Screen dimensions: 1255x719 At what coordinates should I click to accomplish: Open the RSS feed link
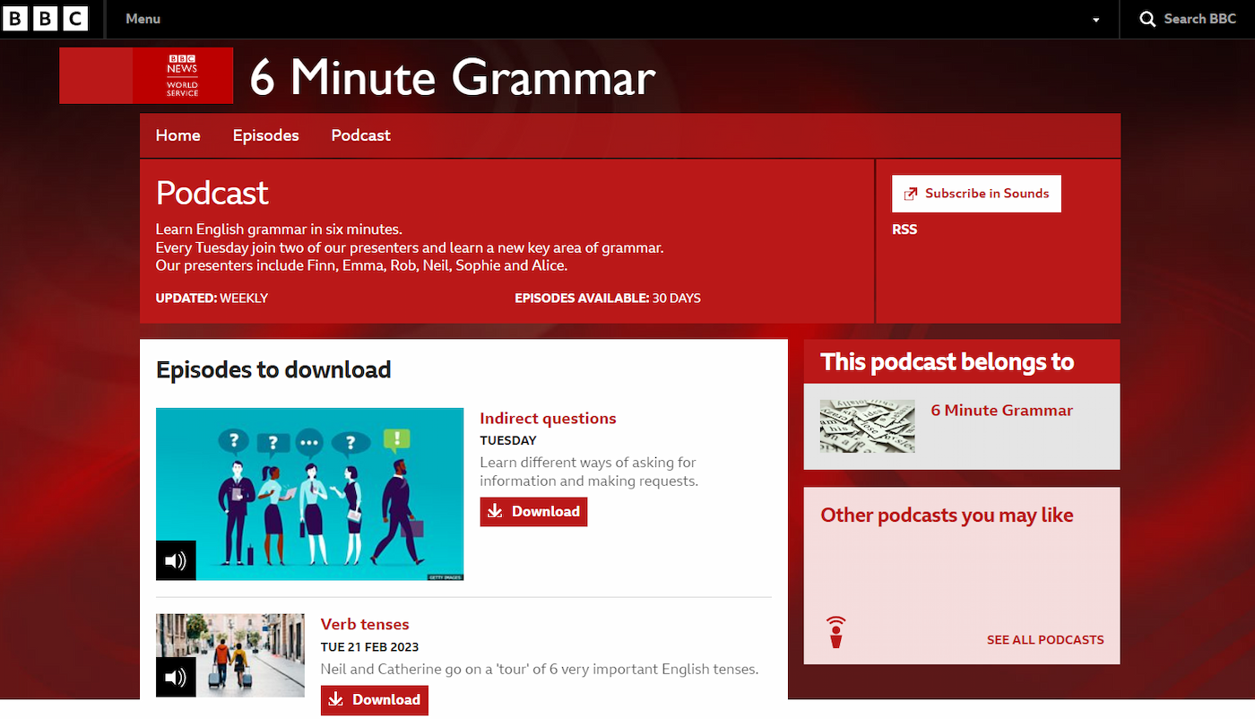[x=904, y=230]
